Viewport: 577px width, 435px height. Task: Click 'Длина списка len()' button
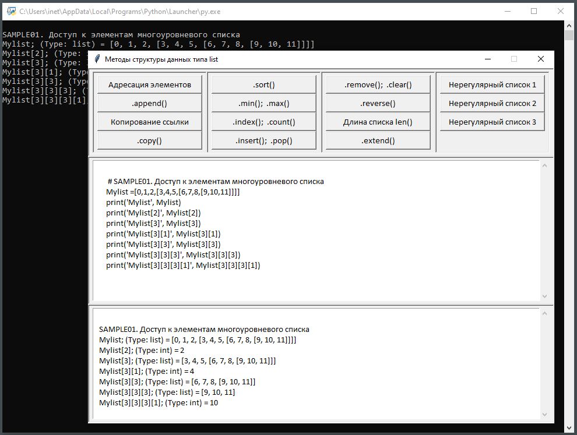[x=378, y=122]
